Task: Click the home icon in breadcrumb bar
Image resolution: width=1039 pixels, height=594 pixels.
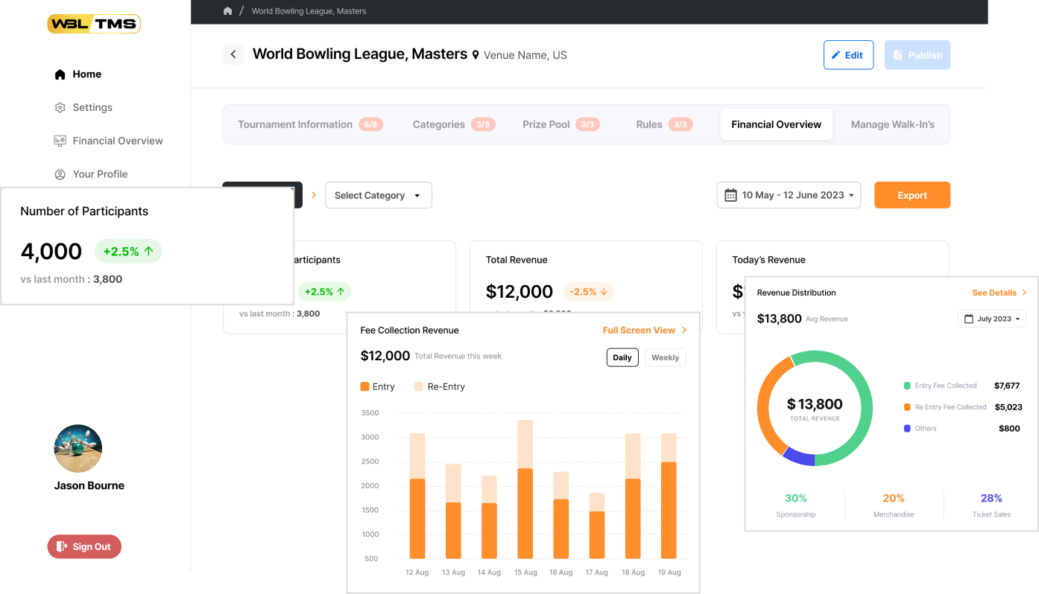Action: click(228, 11)
